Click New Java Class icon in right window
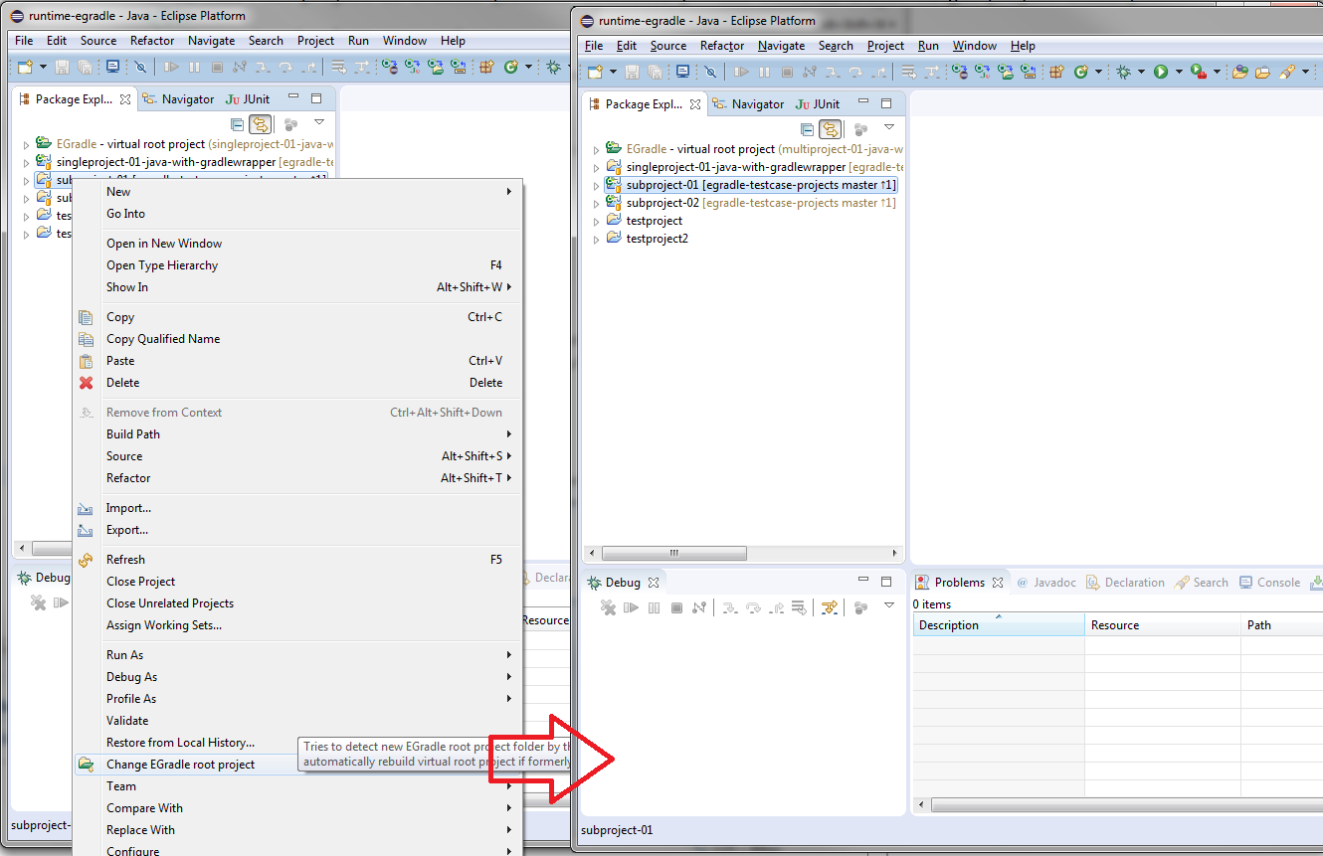Viewport: 1323px width, 856px height. click(1080, 72)
